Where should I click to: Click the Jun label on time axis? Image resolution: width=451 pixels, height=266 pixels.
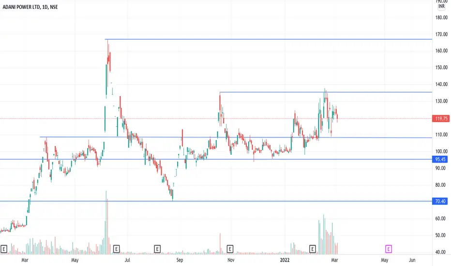click(412, 260)
